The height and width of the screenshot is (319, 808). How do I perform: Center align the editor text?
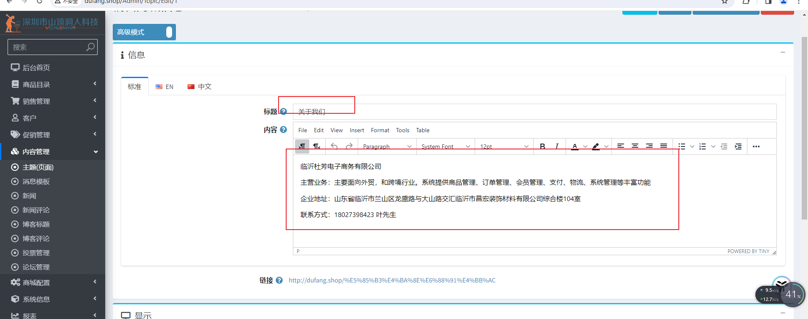pyautogui.click(x=635, y=146)
